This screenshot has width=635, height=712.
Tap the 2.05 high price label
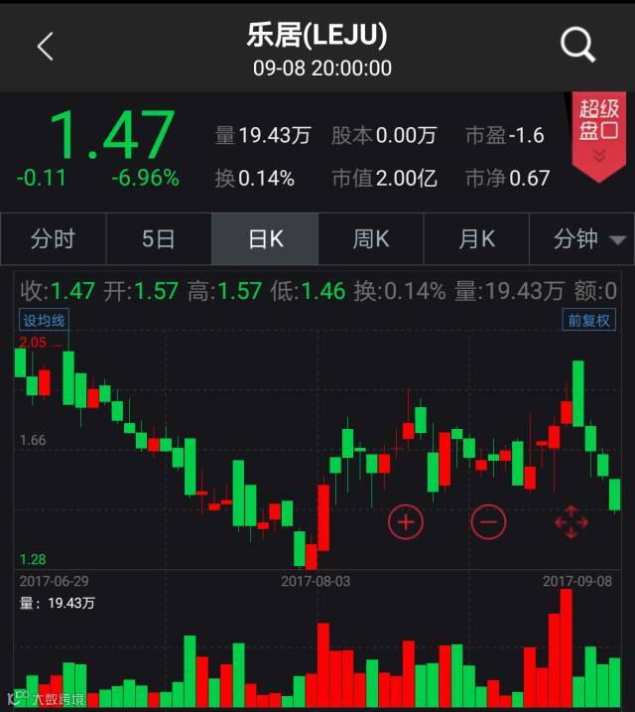point(33,342)
